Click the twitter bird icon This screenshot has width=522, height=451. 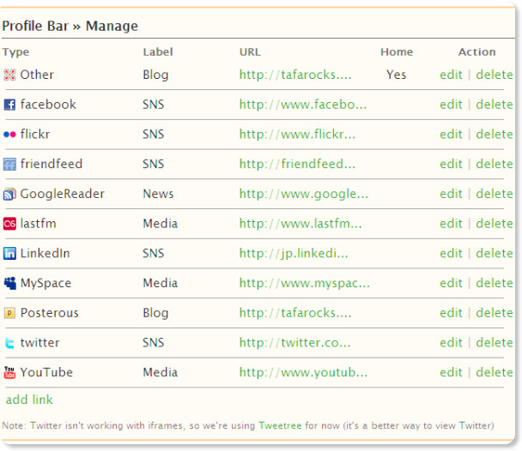point(9,343)
